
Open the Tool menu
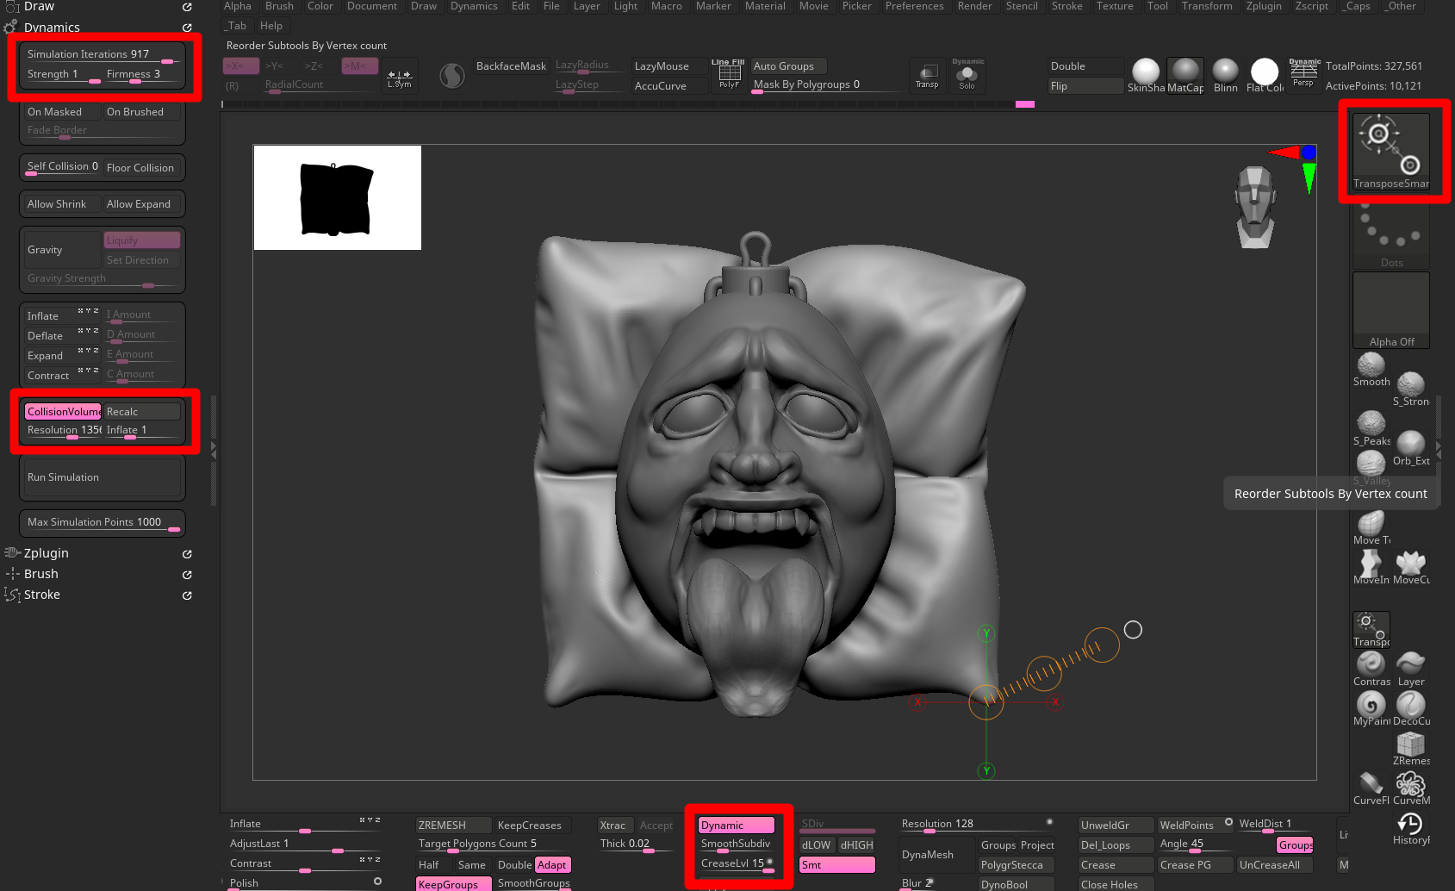coord(1157,6)
